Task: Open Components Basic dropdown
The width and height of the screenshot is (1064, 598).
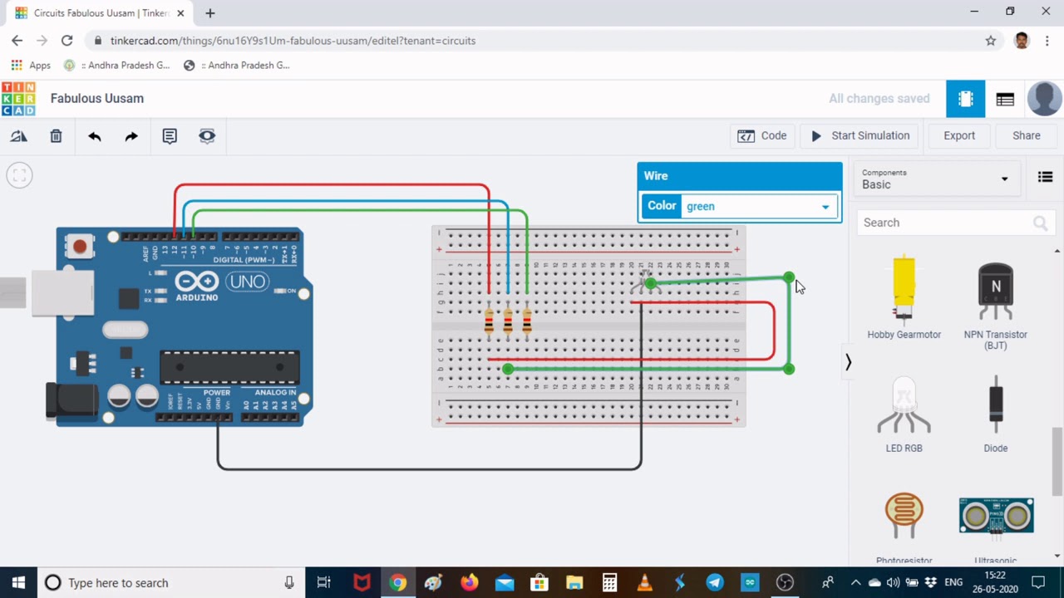Action: tap(935, 179)
